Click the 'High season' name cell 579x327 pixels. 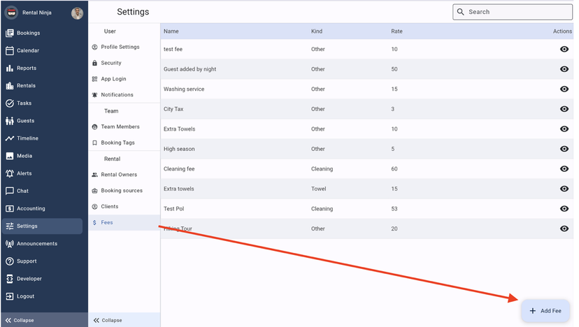pos(179,149)
